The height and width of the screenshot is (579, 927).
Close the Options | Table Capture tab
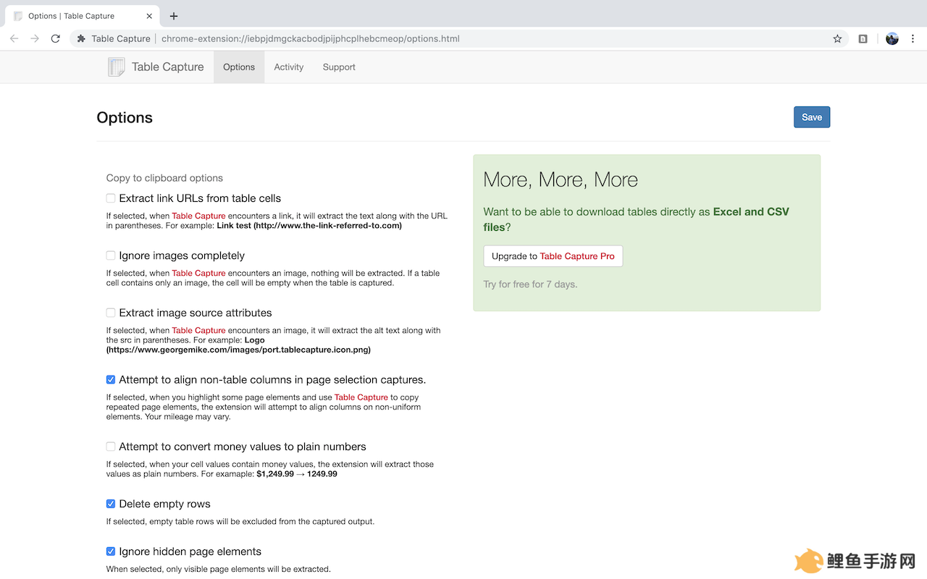148,16
